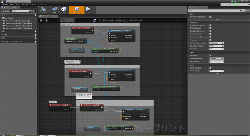Click the My Blueprint search field
Screen dimensions: 250x136
21,11
